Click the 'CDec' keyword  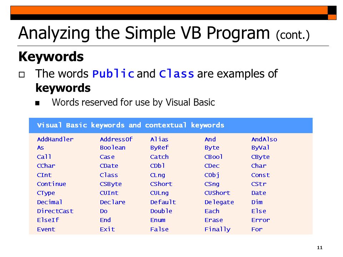pos(212,166)
